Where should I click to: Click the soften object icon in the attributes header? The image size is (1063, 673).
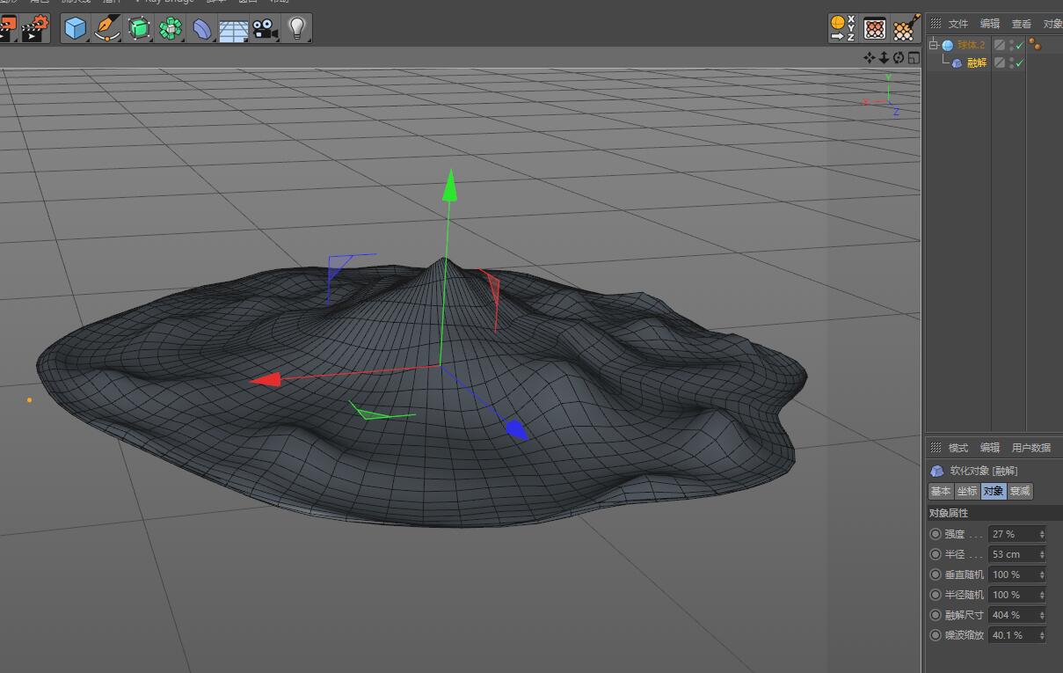(x=937, y=471)
